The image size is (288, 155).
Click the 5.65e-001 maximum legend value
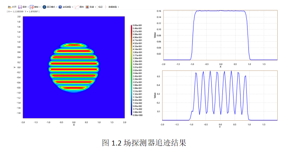point(137,25)
